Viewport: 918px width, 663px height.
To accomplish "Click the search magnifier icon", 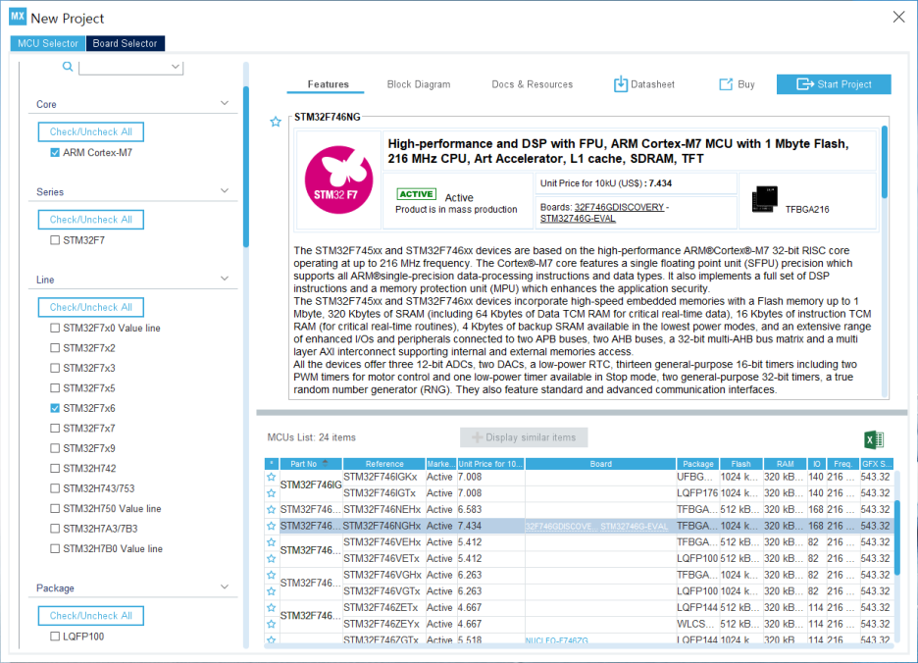I will coord(68,67).
